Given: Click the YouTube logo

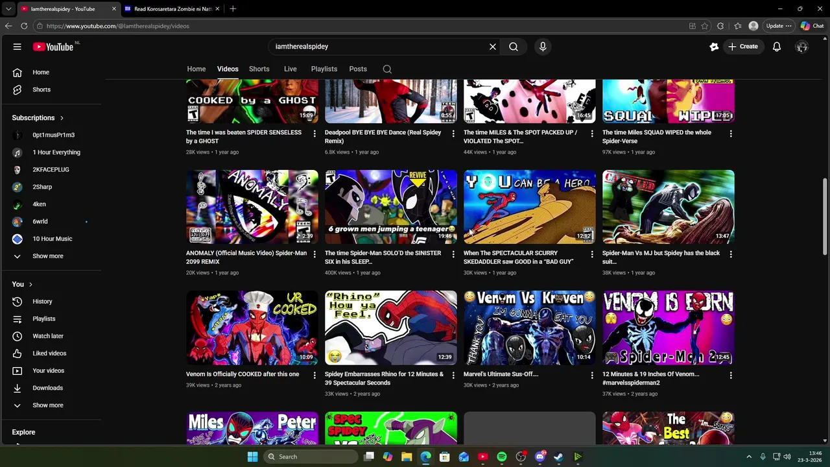Looking at the screenshot, I should [53, 47].
